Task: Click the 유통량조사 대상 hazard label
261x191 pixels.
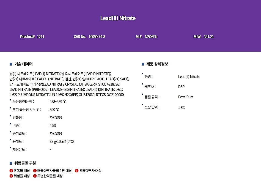Action: 90,171
